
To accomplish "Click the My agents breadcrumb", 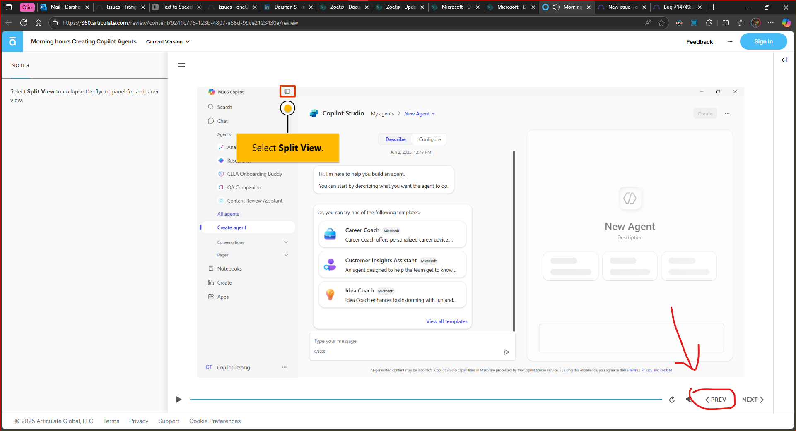I will point(382,114).
